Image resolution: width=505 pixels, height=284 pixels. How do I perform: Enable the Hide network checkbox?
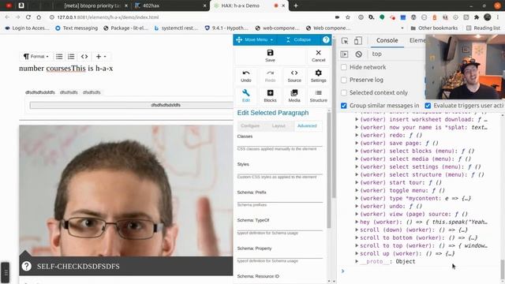pos(344,67)
